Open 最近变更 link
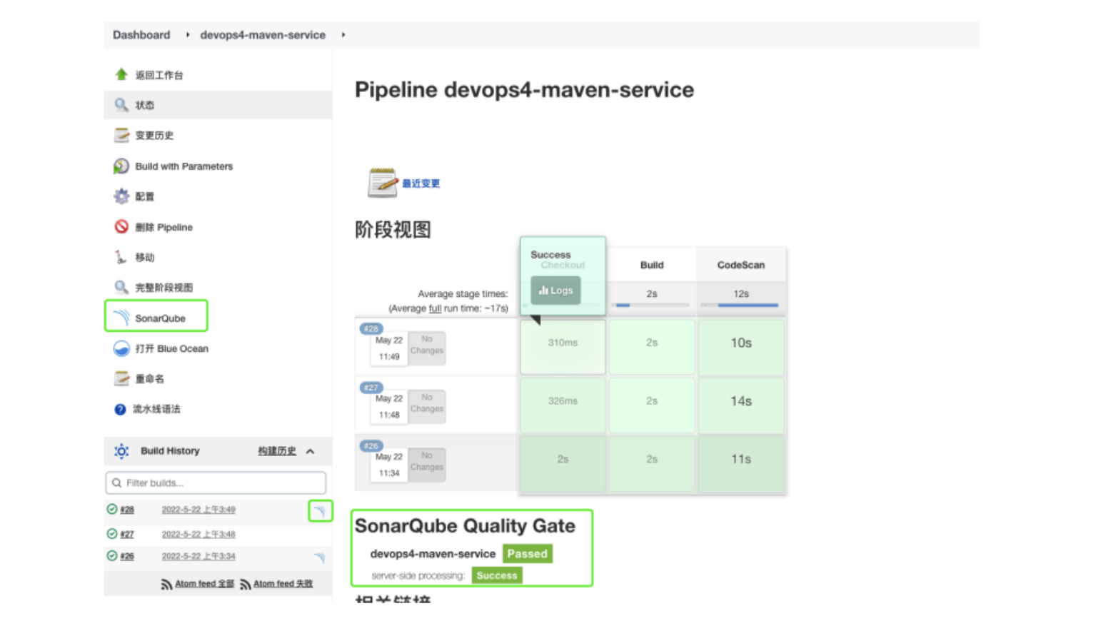Viewport: 1116px width, 626px height. tap(421, 183)
